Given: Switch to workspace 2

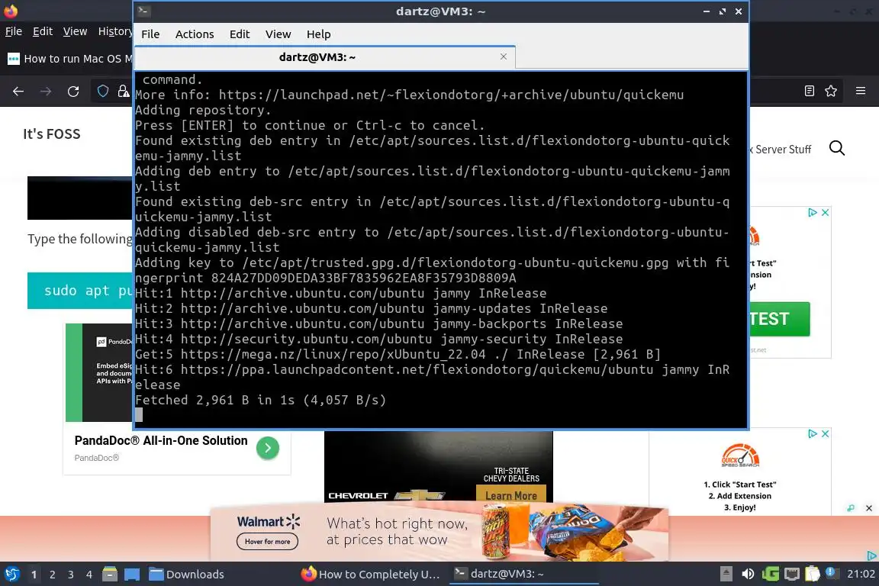Looking at the screenshot, I should [53, 575].
